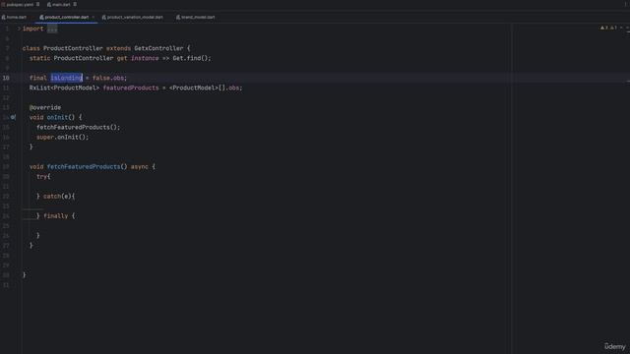The height and width of the screenshot is (354, 630).
Task: Click fetchFeaturedProducts in the async method declaration
Action: [x=84, y=166]
